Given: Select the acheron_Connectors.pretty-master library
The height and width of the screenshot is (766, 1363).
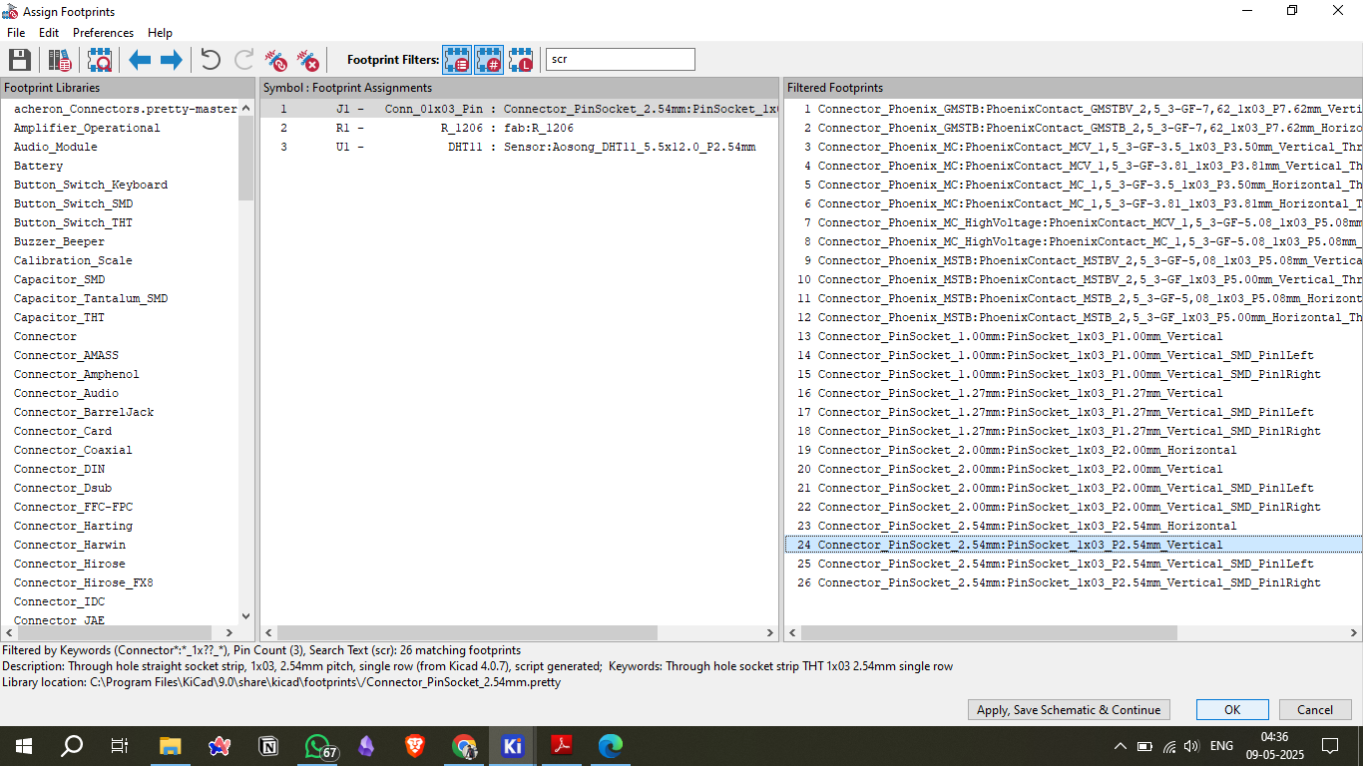Looking at the screenshot, I should 126,109.
